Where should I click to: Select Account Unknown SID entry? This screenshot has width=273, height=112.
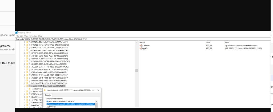click(72, 104)
